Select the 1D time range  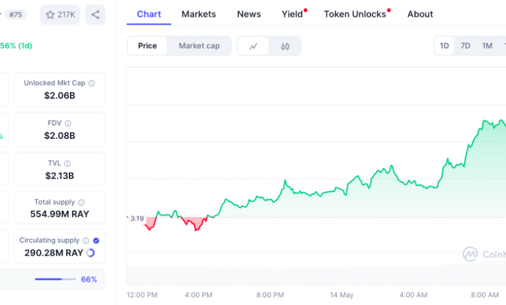(444, 46)
